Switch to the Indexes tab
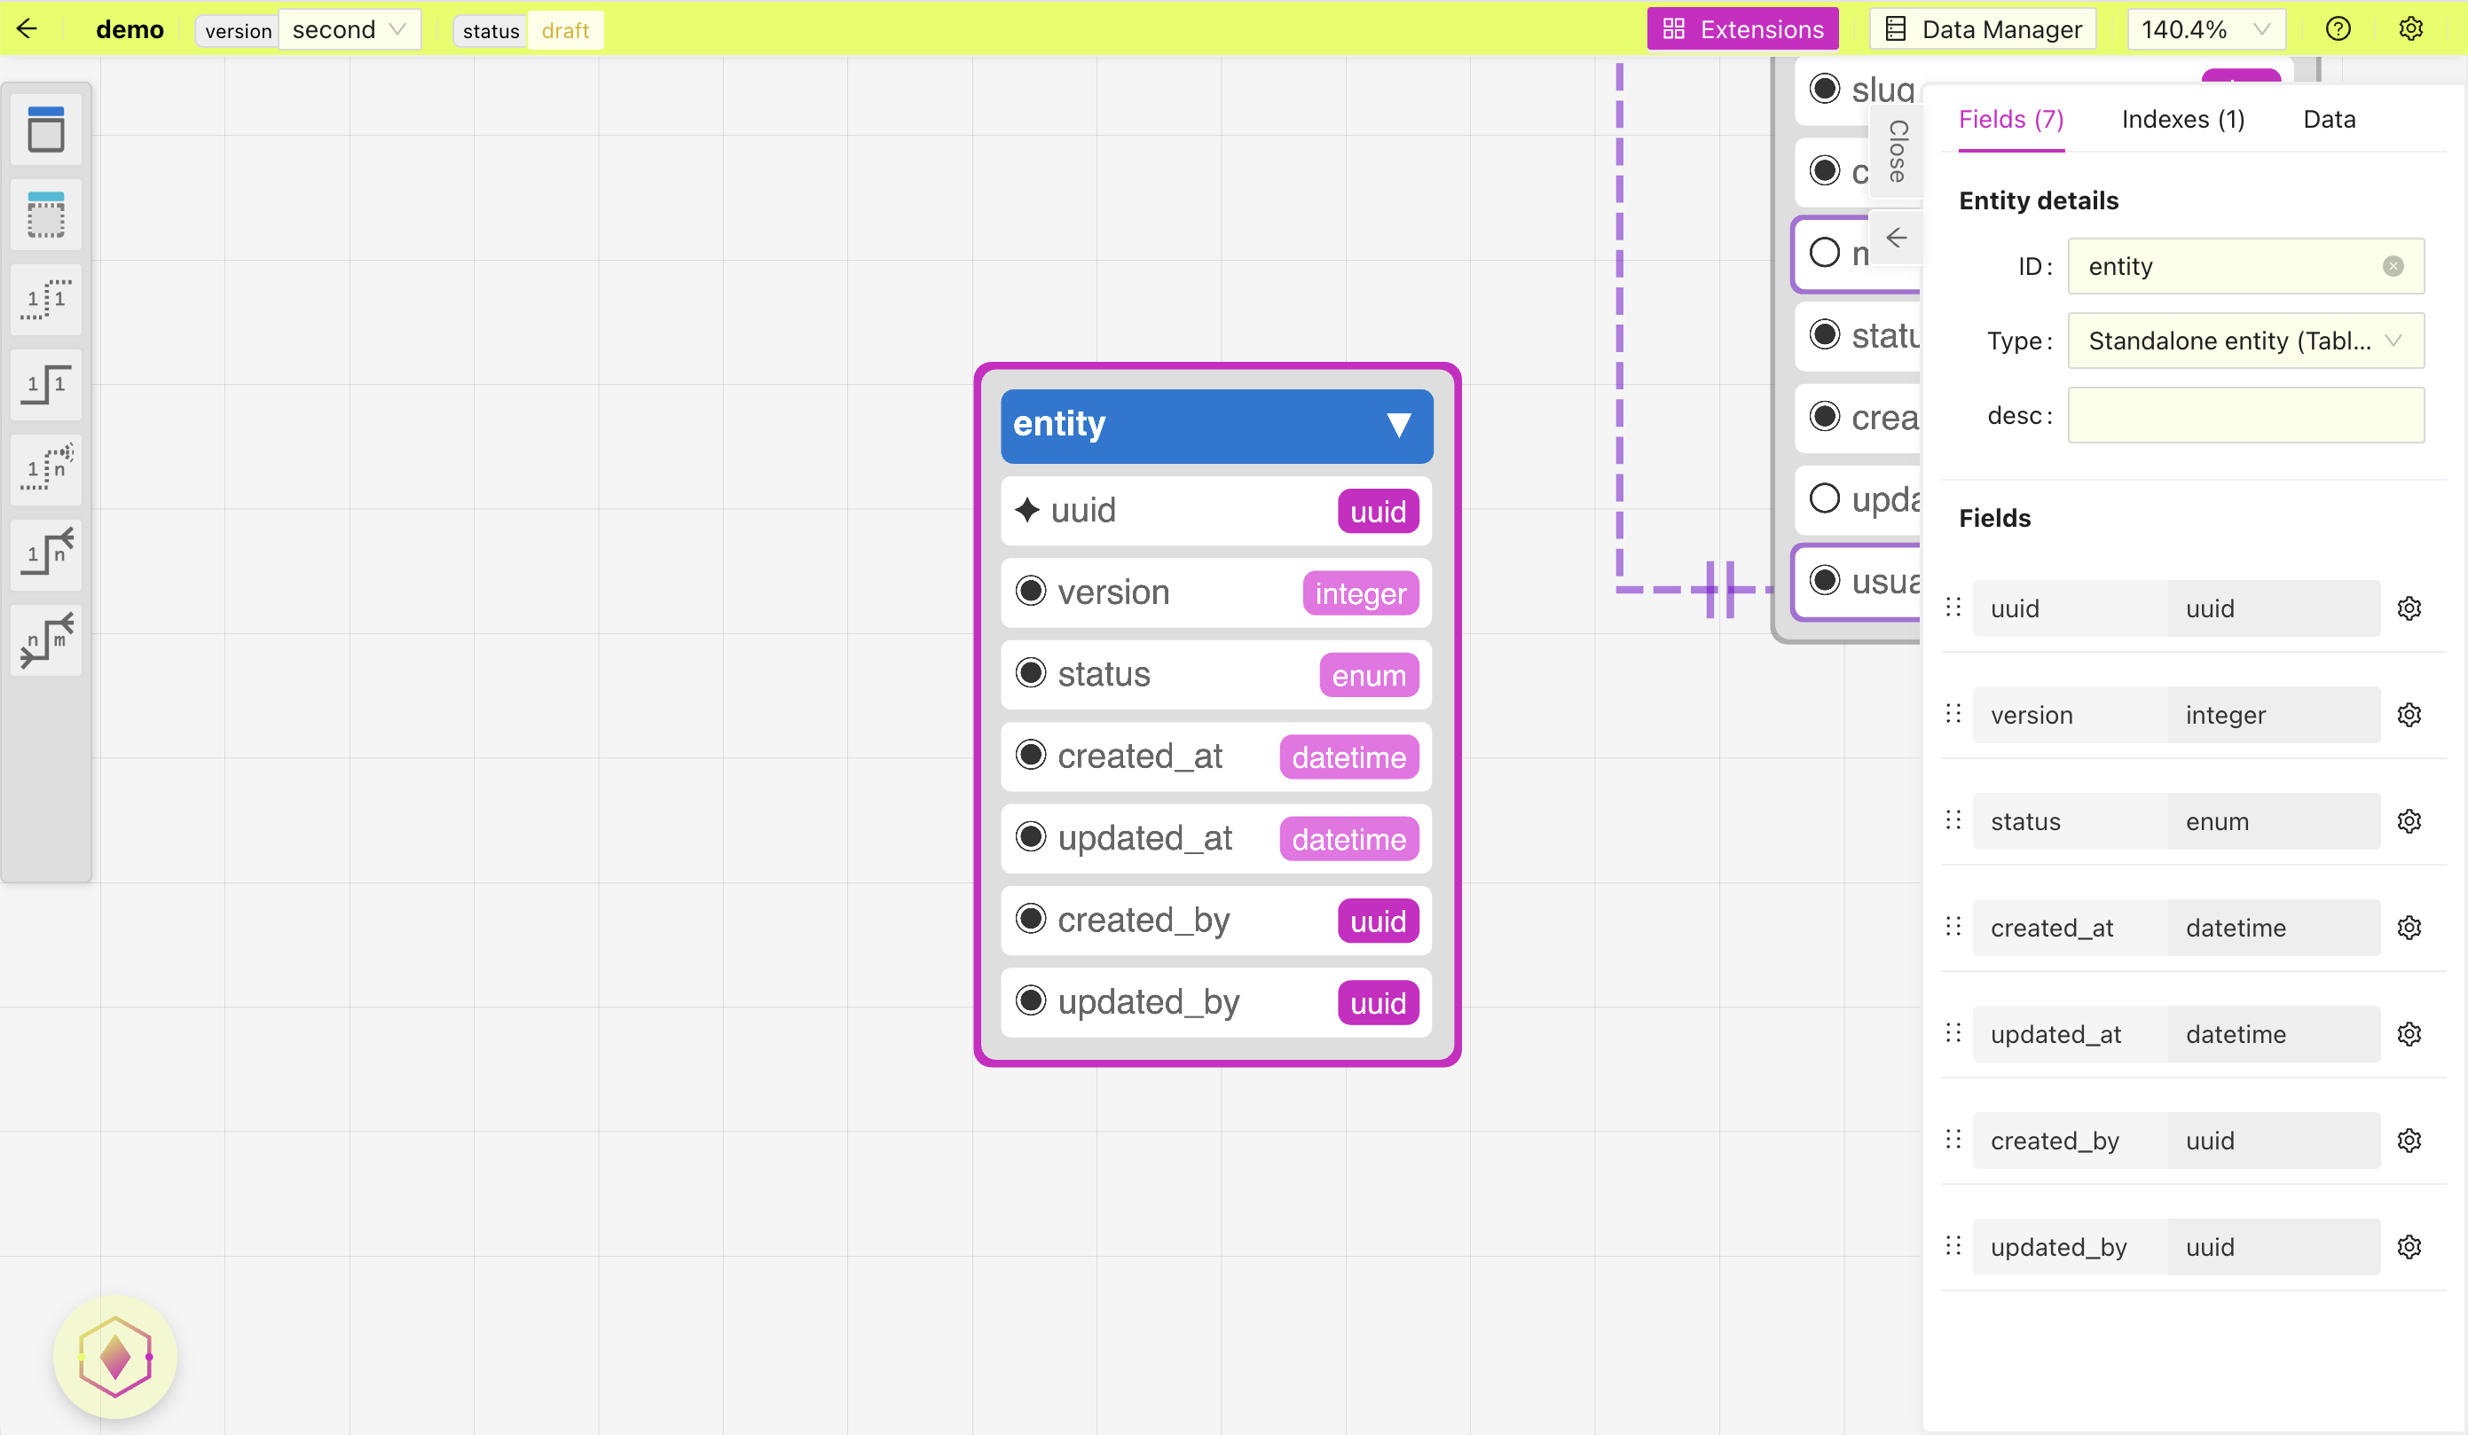2468x1435 pixels. 2182,119
